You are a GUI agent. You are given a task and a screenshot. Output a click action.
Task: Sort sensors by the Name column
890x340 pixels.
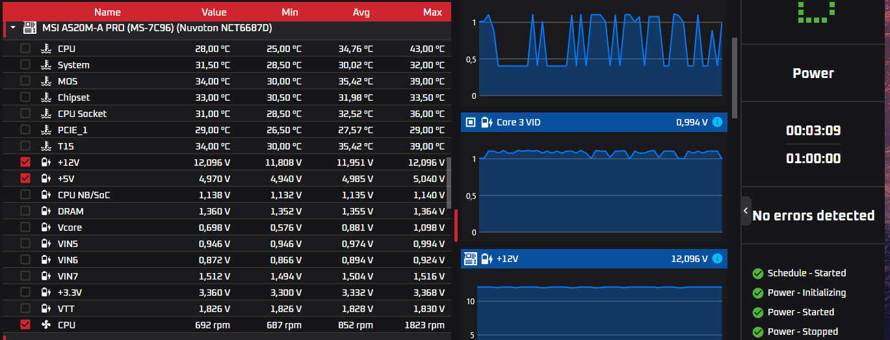(x=107, y=12)
